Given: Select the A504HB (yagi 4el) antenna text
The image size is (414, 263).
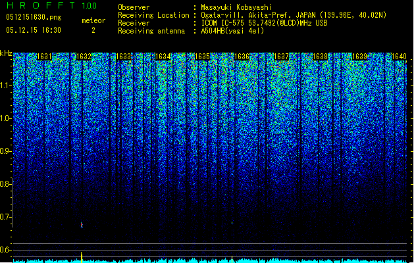Looking at the screenshot, I should pos(232,31).
